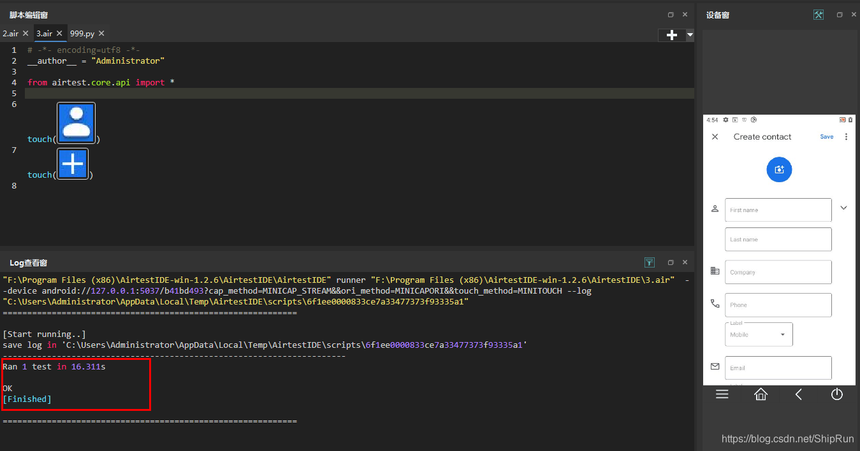Open three-dot overflow menu on device
The image size is (860, 451).
[846, 136]
